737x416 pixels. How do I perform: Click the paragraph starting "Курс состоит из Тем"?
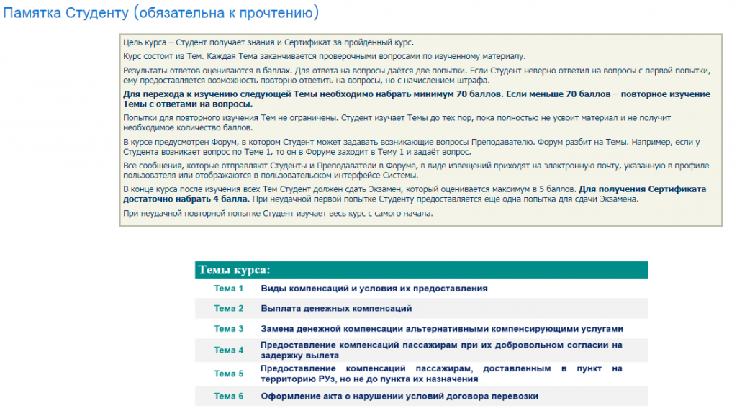coord(324,56)
